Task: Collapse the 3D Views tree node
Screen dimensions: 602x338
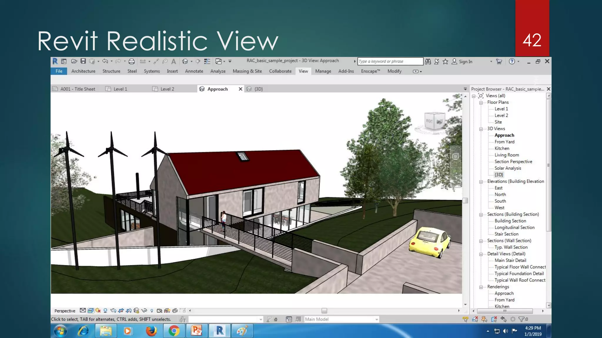Action: pyautogui.click(x=481, y=129)
